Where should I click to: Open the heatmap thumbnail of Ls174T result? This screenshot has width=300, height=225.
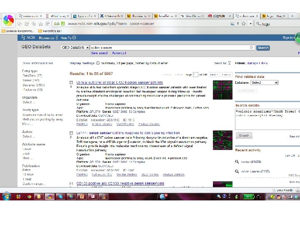point(222,140)
